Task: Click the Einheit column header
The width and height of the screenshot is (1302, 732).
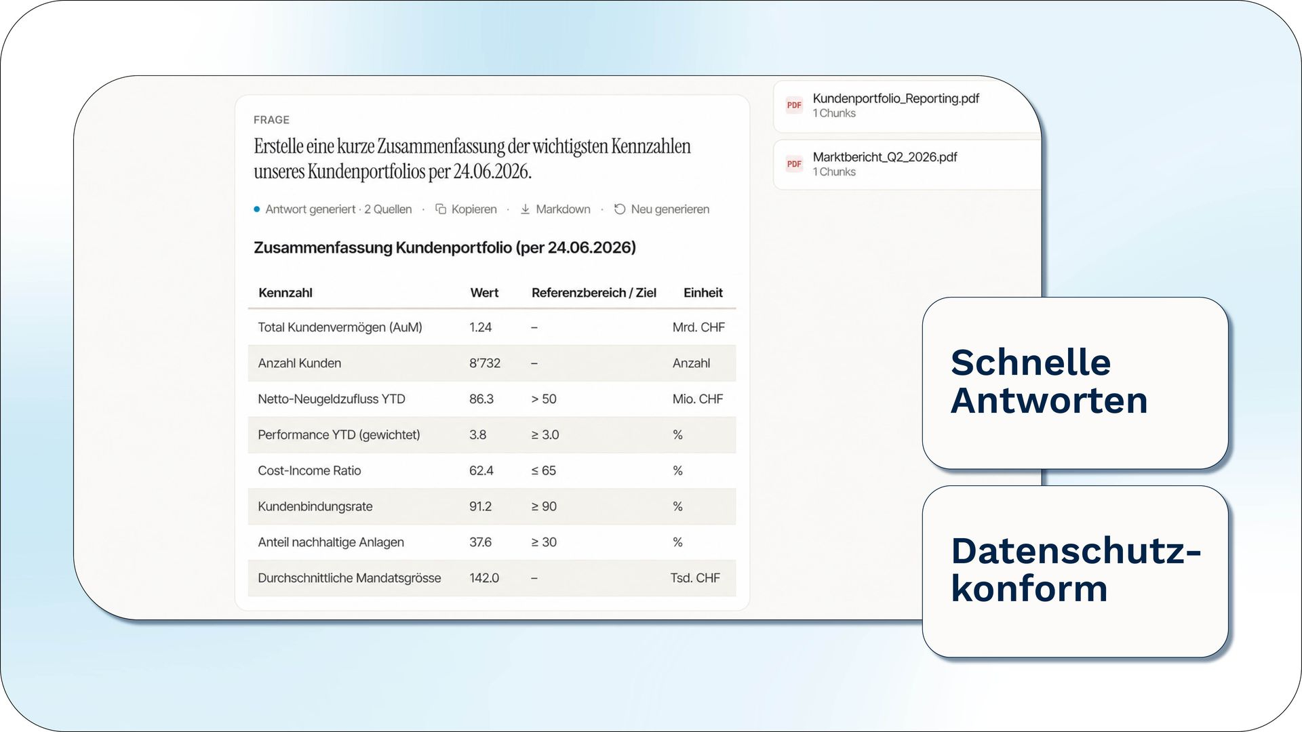Action: pyautogui.click(x=703, y=293)
